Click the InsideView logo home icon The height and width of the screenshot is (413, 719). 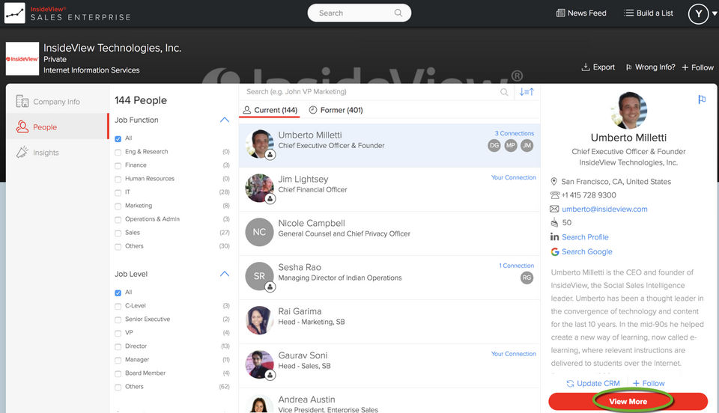(x=14, y=13)
